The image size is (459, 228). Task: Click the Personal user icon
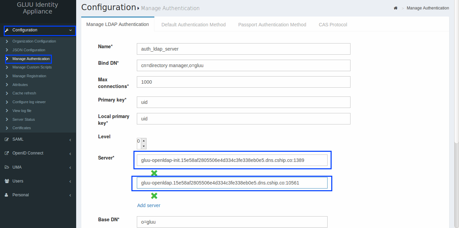(7, 195)
